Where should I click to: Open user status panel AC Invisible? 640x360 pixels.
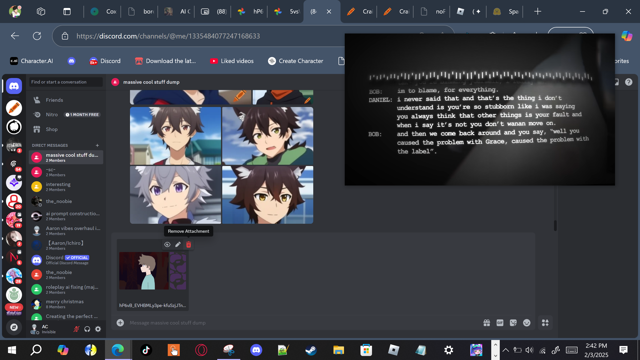[49, 329]
